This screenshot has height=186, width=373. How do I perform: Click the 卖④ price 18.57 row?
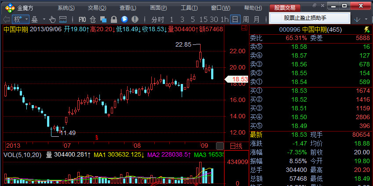pyautogui.click(x=310, y=56)
